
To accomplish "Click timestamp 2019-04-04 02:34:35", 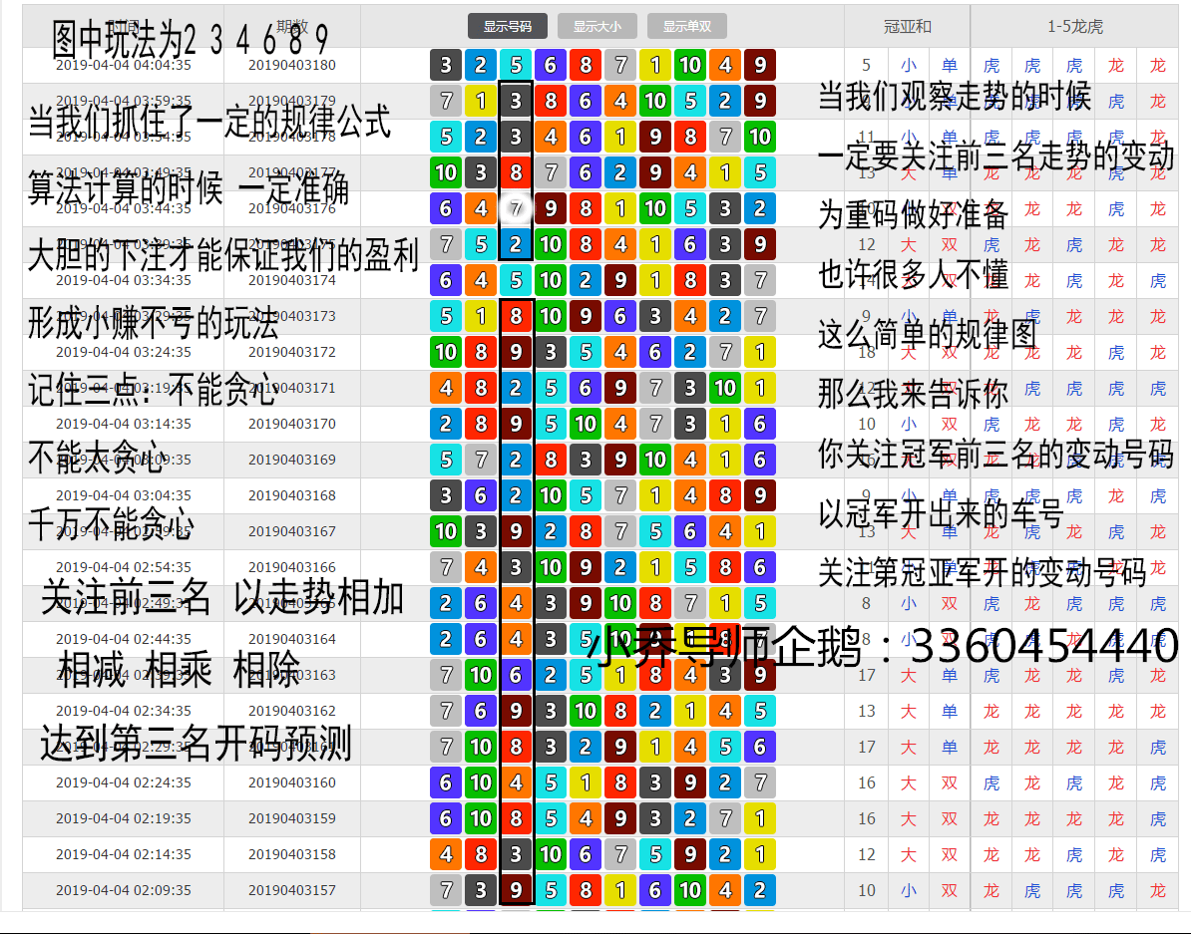I will click(x=123, y=711).
